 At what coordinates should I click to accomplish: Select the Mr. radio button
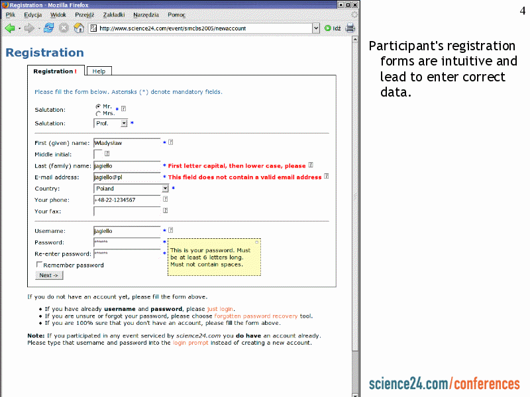pos(99,106)
